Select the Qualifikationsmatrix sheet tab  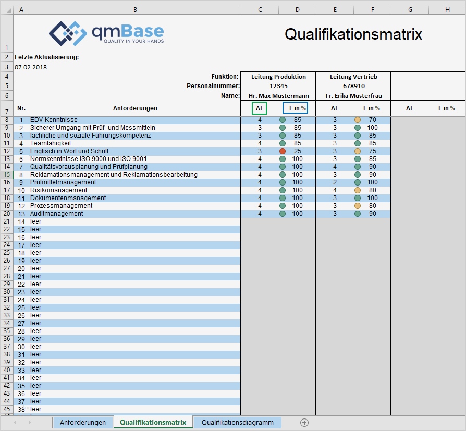click(x=153, y=423)
